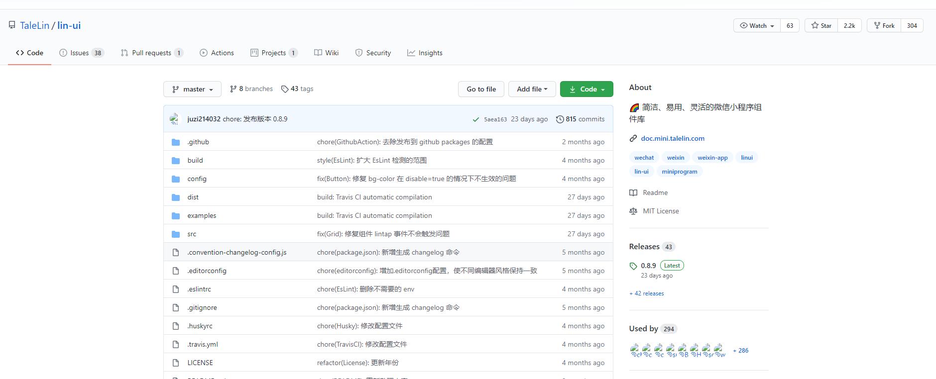936x379 pixels.
Task: Open the Watch notifications dropdown
Action: coord(757,25)
